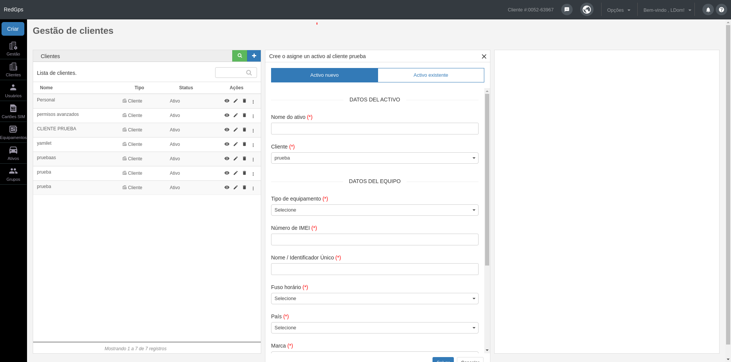
Task: Open the Cliente dropdown showing prueba
Action: coord(375,158)
